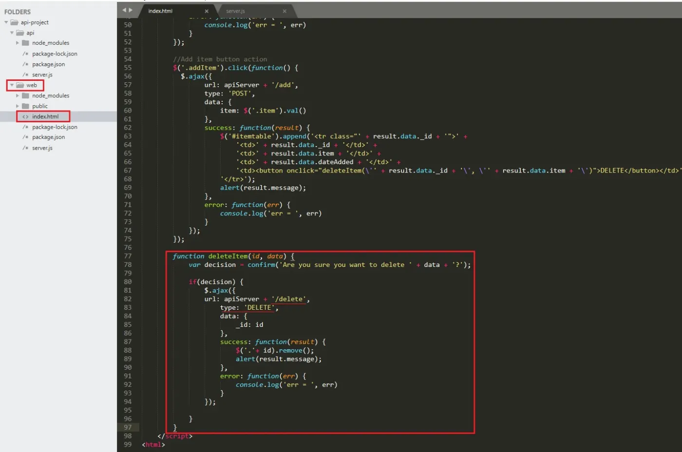Open package.json in web folder

click(48, 137)
